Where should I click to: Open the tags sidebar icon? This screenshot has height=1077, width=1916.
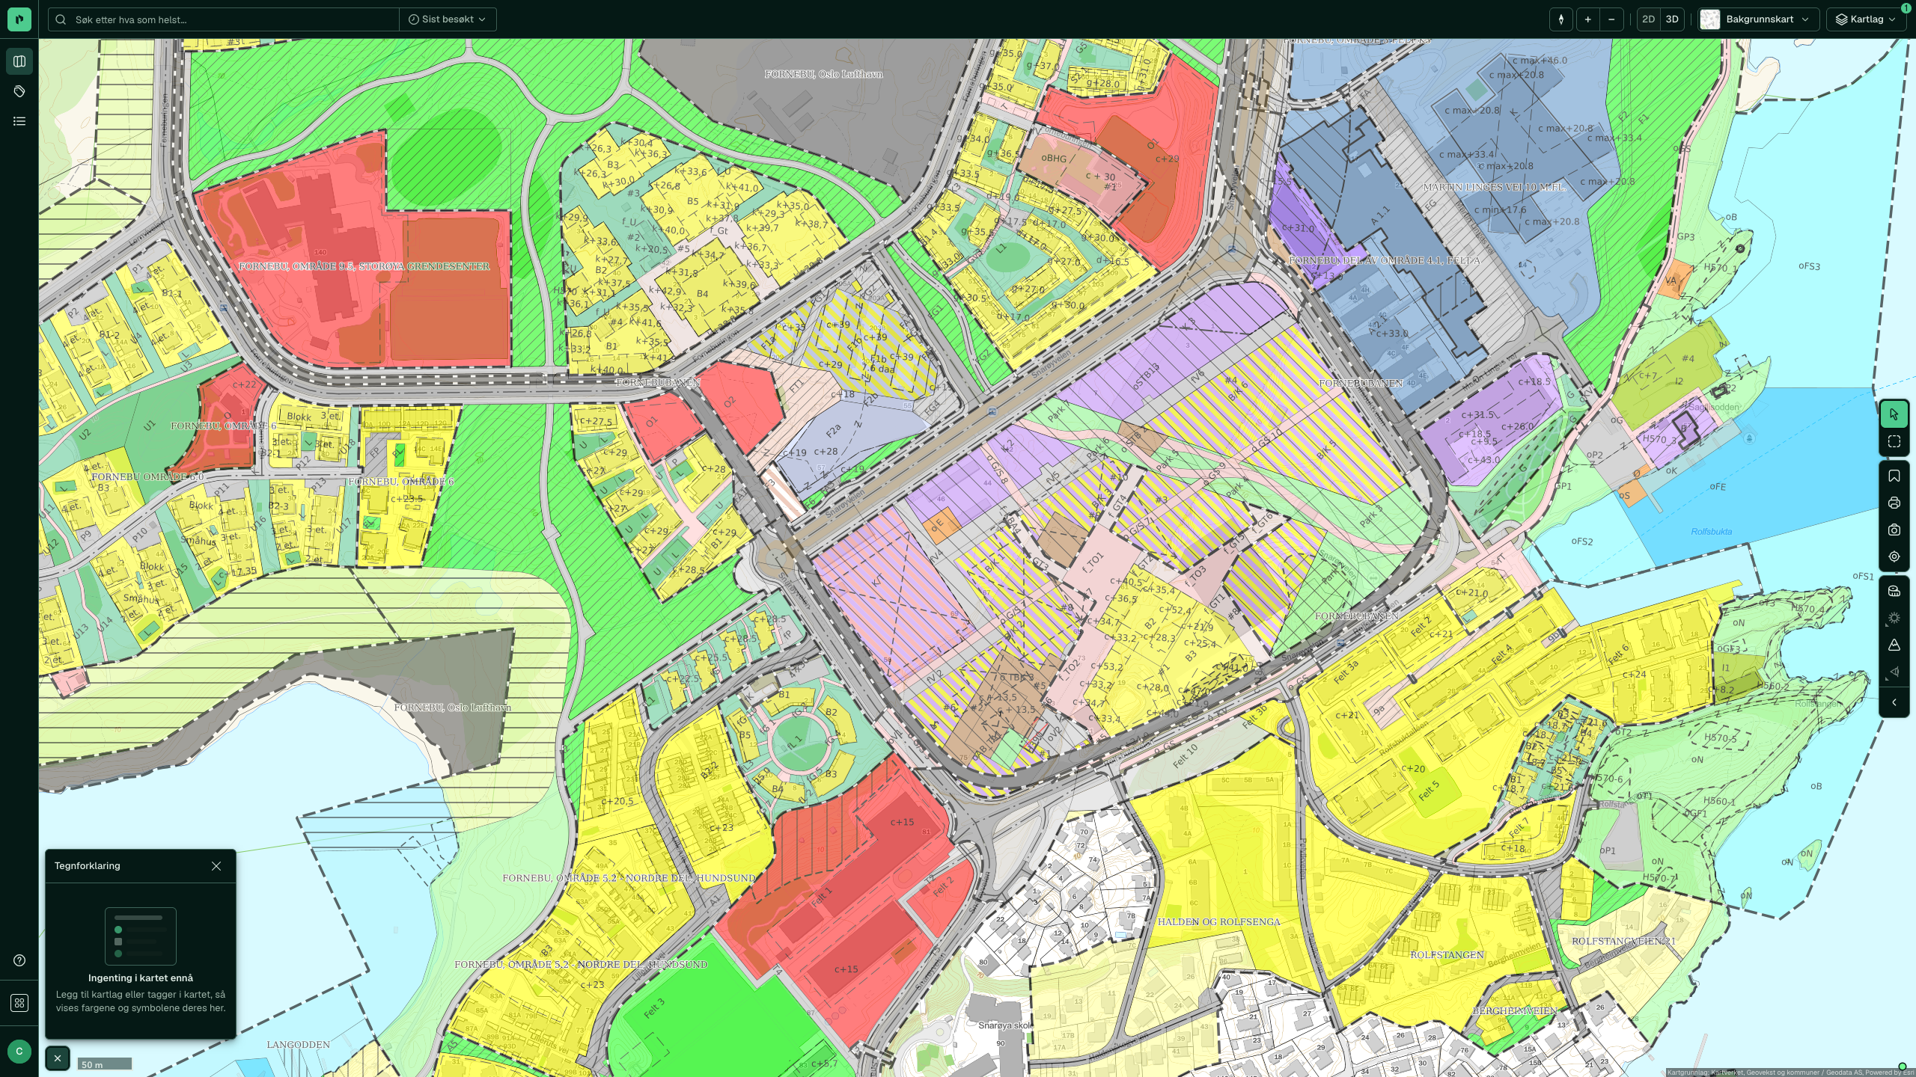pyautogui.click(x=19, y=91)
